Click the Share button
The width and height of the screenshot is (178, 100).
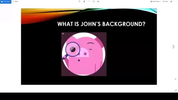(165, 1)
